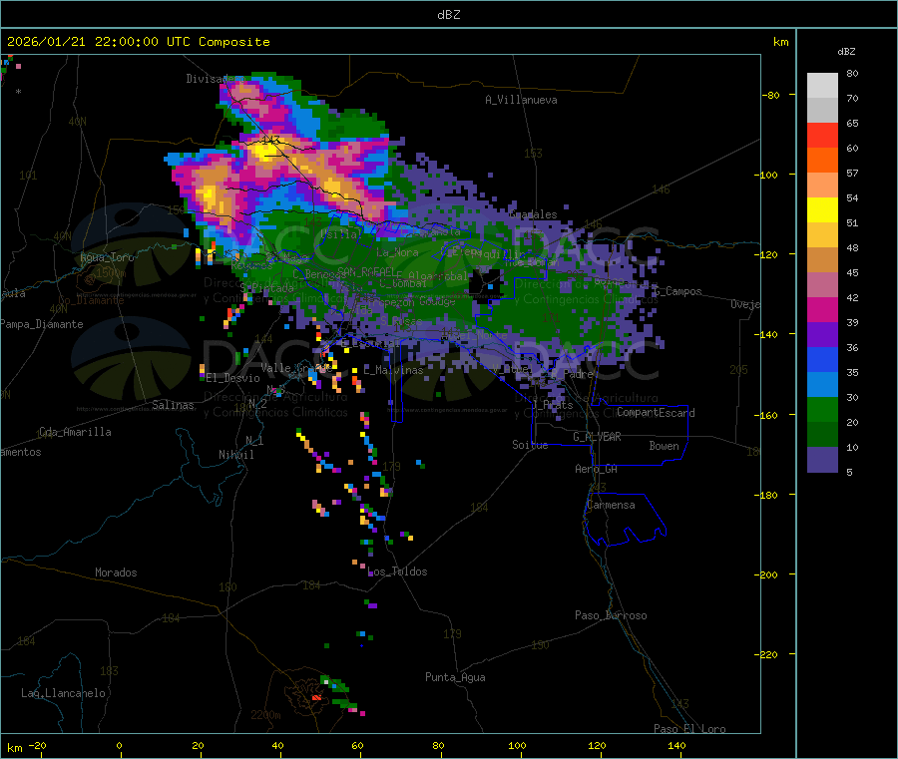Click the dBZ heading above the color legend
This screenshot has width=898, height=759.
pos(846,52)
